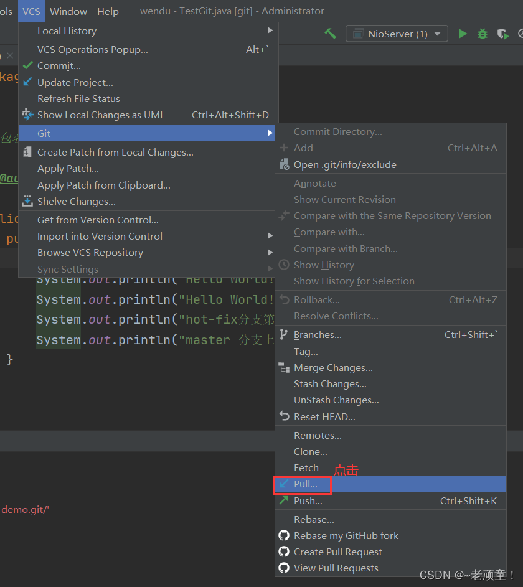Expand the Local History submenu arrow

[270, 31]
